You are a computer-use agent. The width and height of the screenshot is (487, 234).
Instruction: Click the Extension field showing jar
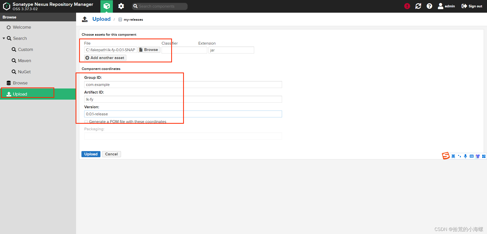pos(231,50)
